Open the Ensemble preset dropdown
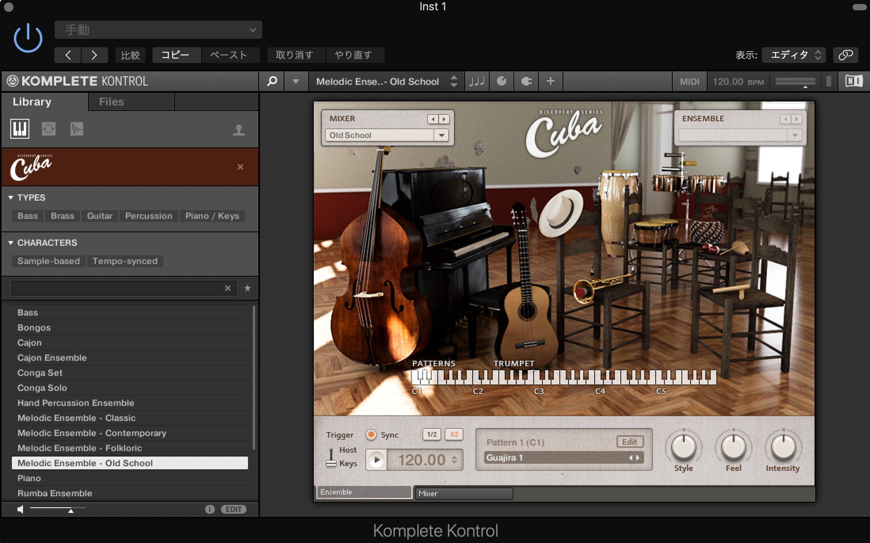This screenshot has width=870, height=543. (x=795, y=135)
